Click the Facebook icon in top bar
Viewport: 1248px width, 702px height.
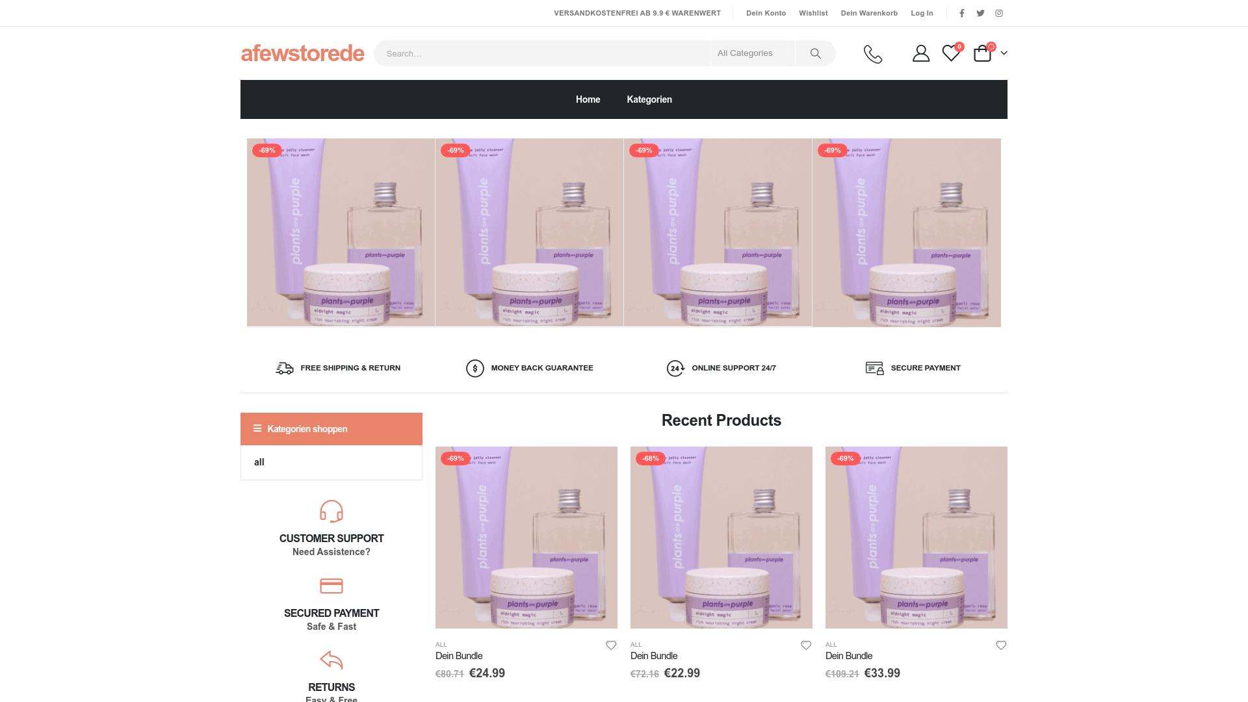[x=962, y=13]
